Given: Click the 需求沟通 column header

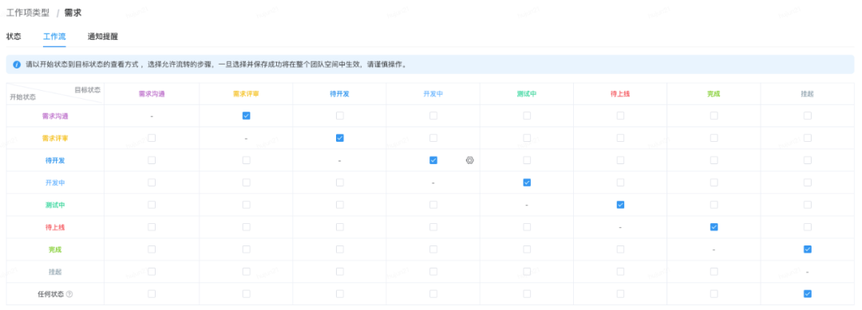Looking at the screenshot, I should (x=152, y=94).
